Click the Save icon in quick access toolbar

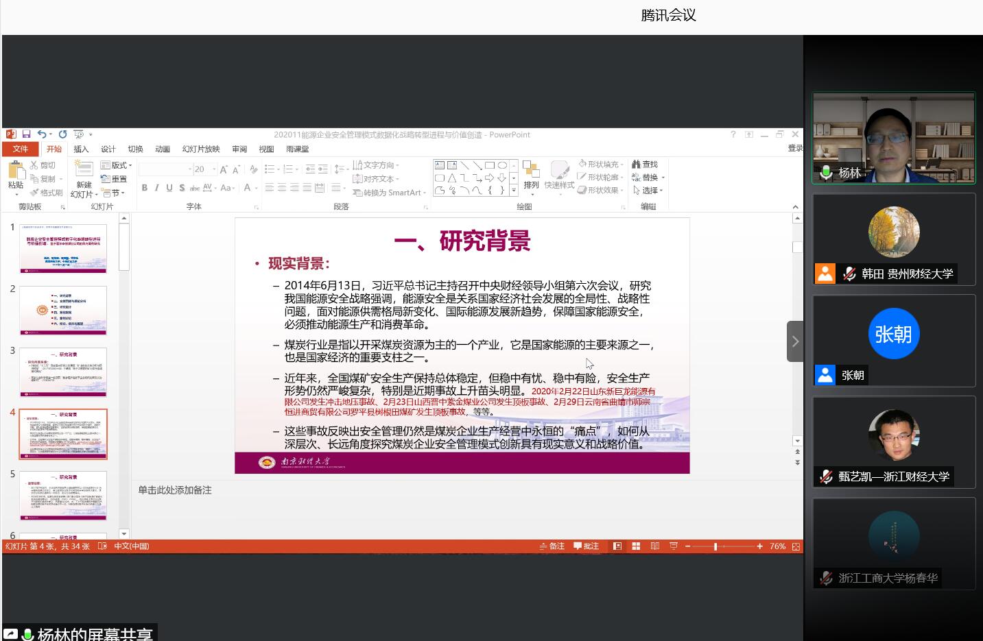pos(27,134)
